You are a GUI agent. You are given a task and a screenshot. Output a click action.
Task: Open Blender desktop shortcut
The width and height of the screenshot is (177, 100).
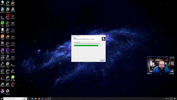tap(8, 37)
